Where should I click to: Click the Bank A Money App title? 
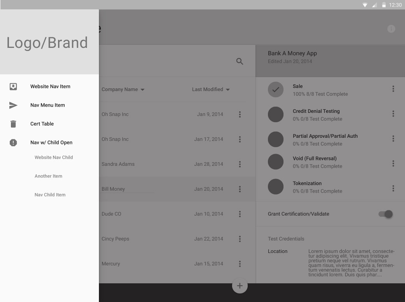(292, 53)
